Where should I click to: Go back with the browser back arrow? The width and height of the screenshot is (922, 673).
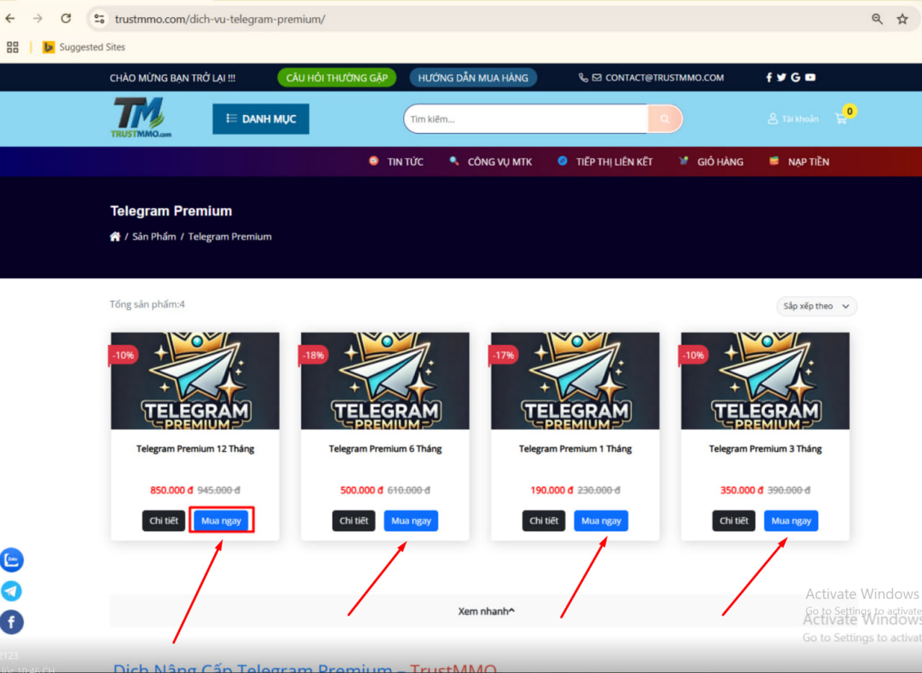(10, 19)
